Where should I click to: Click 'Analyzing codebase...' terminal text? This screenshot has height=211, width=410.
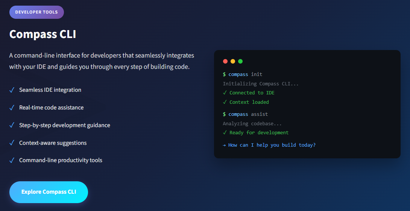[252, 124]
